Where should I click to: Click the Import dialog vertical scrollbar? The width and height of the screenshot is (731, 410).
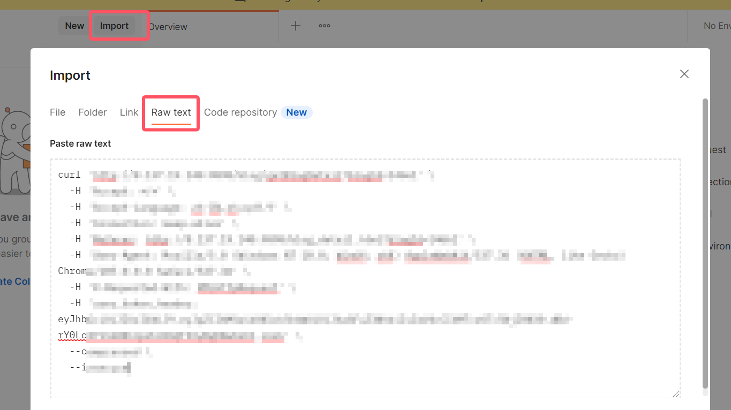point(705,244)
